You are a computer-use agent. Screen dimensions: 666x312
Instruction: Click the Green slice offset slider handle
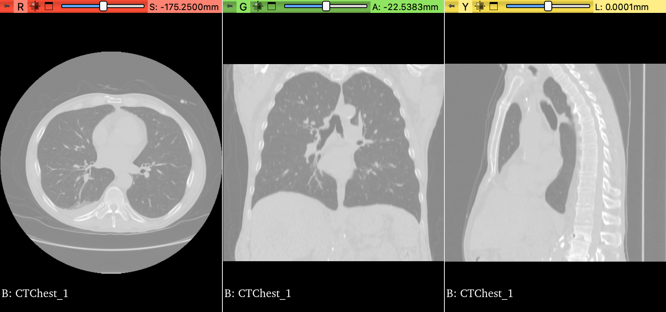point(326,6)
